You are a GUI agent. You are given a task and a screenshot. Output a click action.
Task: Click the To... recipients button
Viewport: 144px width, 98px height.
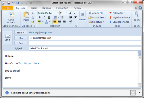pos(21,38)
